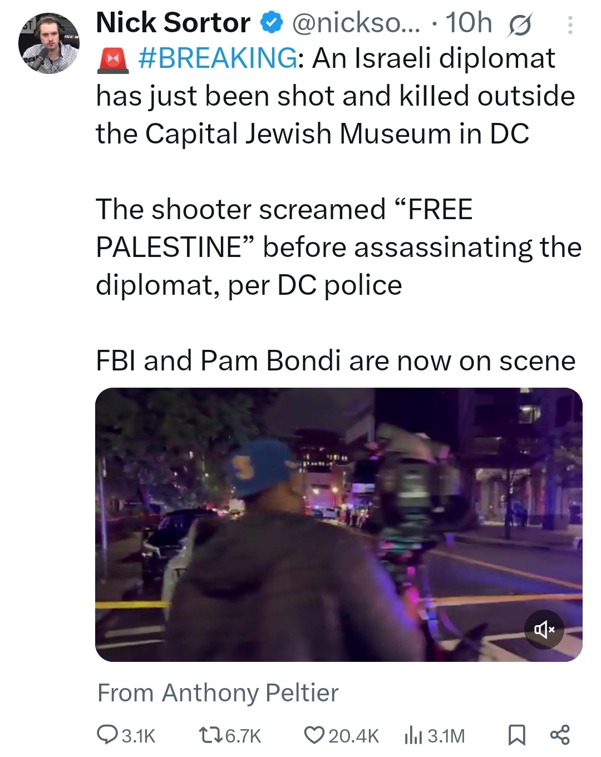
Task: Click the Grok slashed-circle icon
Action: 518,25
